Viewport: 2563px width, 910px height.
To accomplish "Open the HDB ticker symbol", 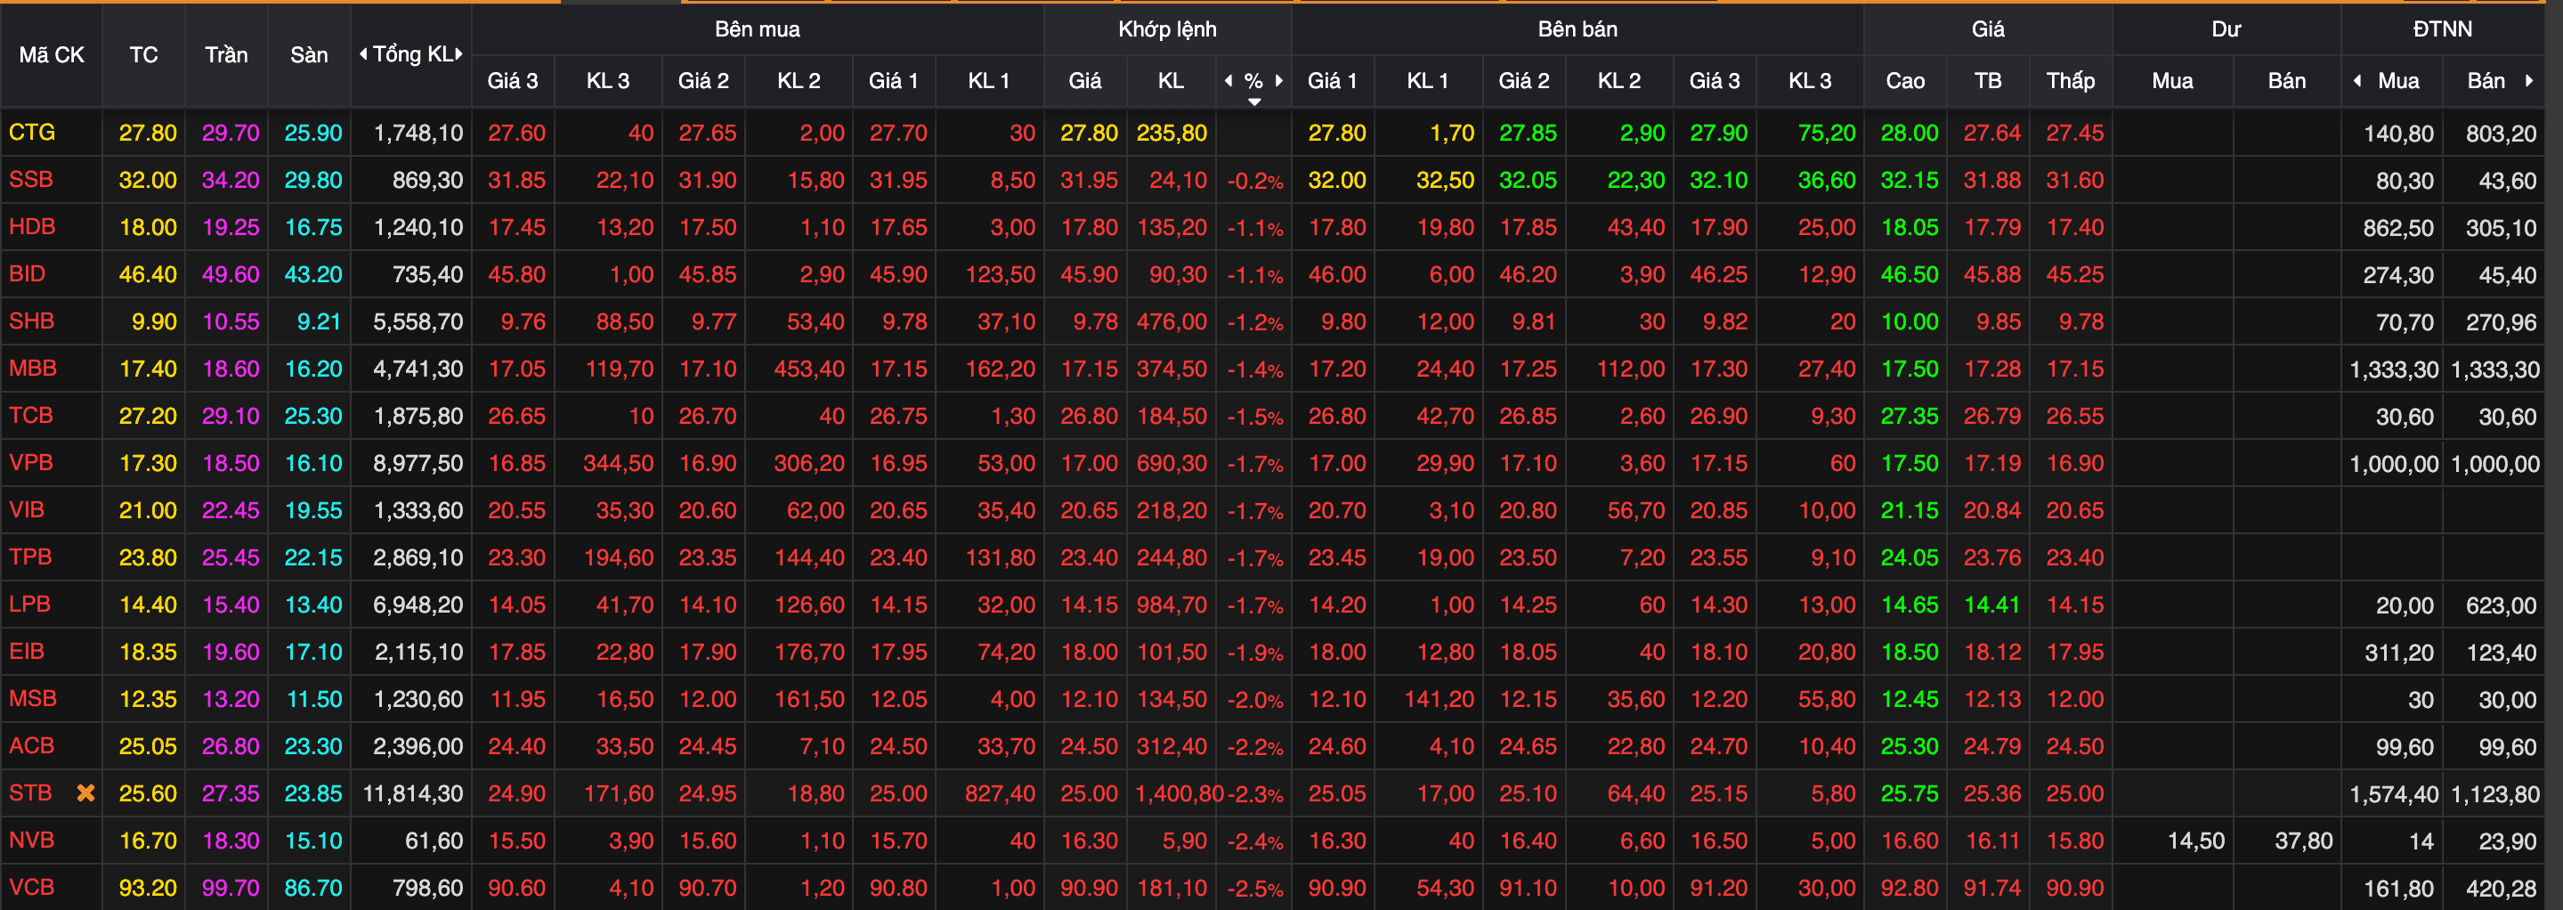I will click(x=32, y=227).
